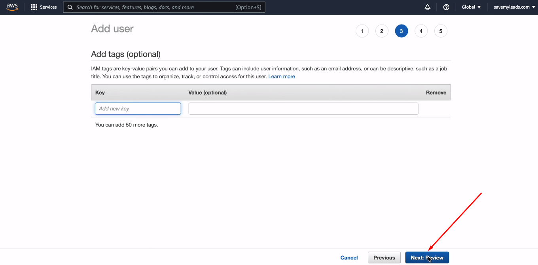This screenshot has height=265, width=538.
Task: Click the tag Value input field
Action: (x=303, y=109)
